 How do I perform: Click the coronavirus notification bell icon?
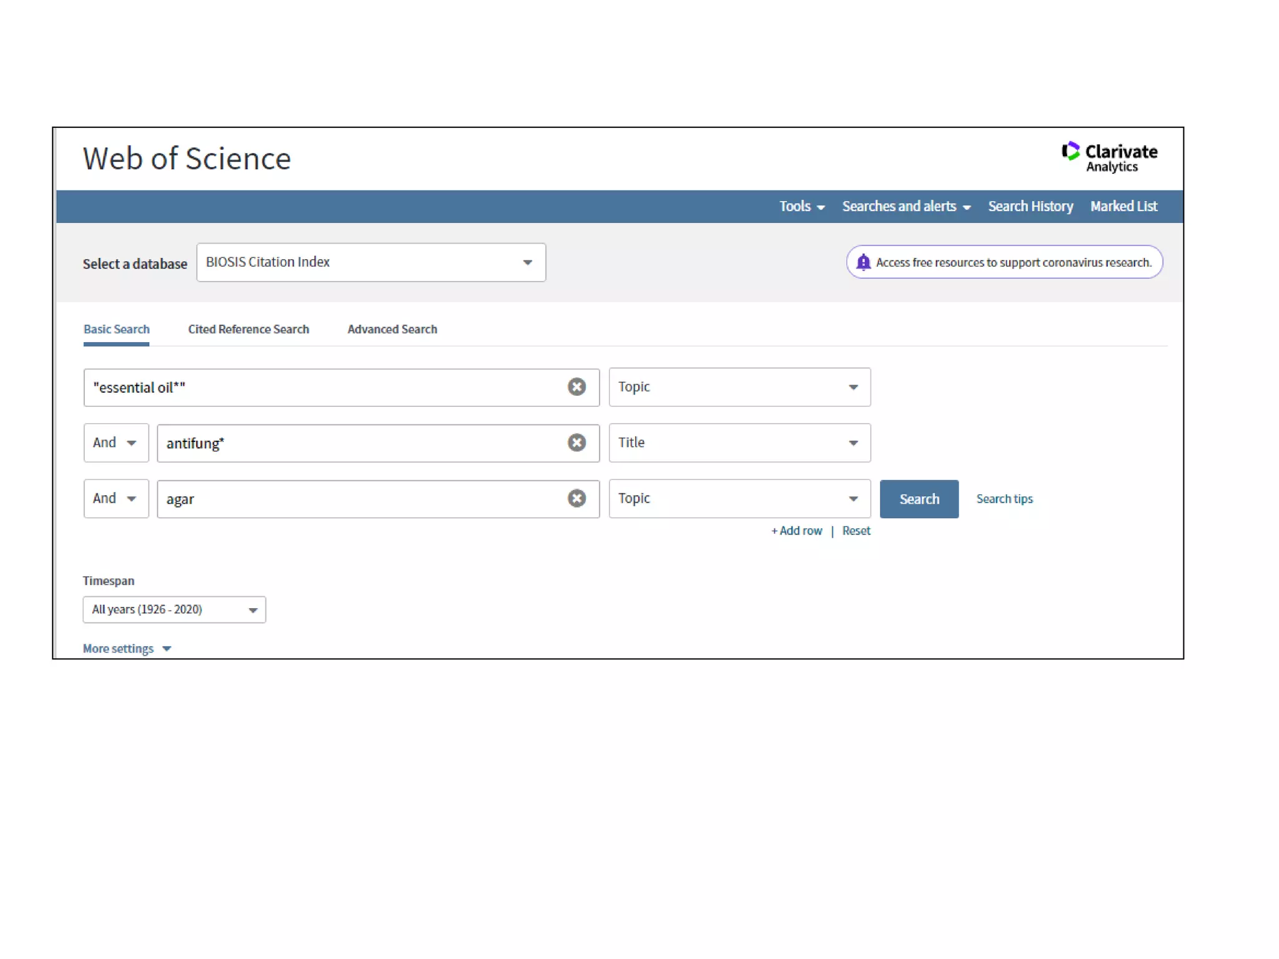863,262
